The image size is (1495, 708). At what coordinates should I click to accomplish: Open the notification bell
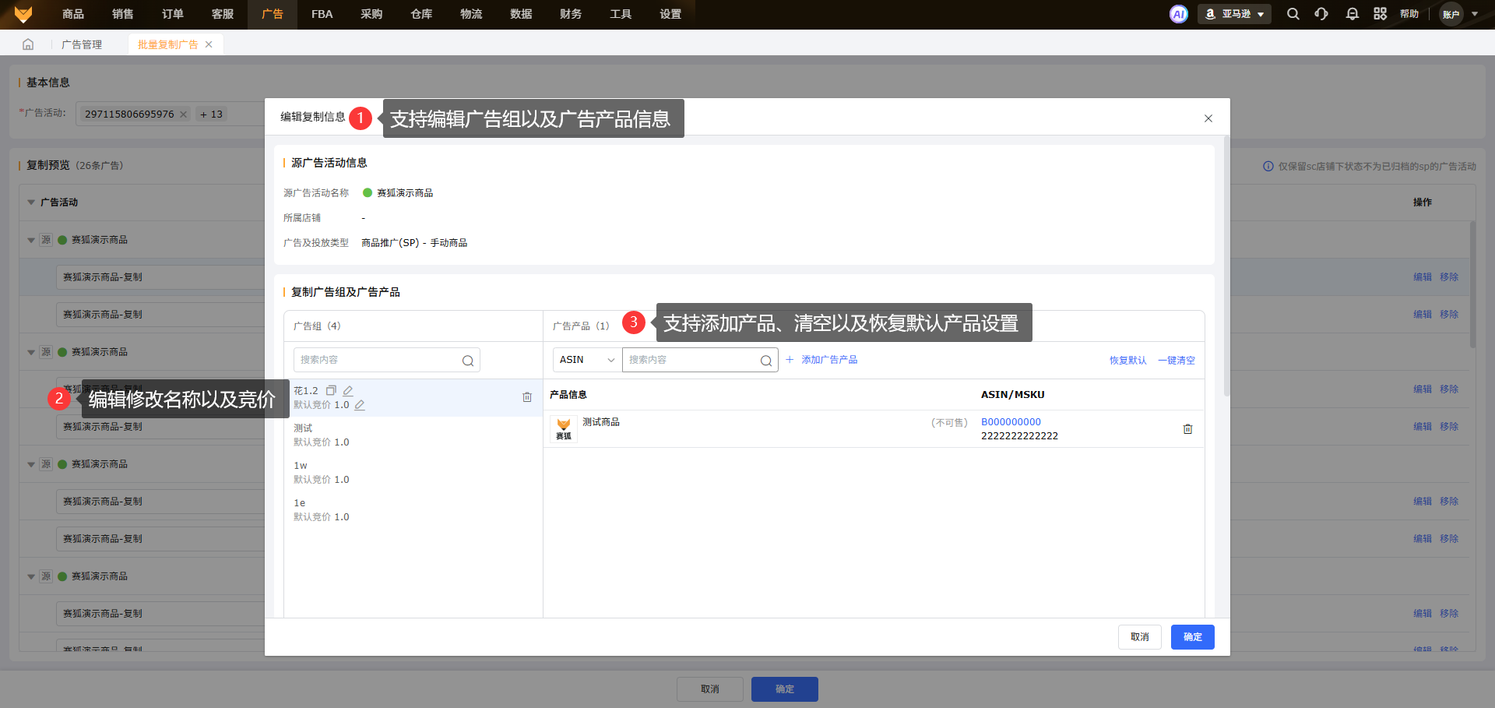point(1352,14)
